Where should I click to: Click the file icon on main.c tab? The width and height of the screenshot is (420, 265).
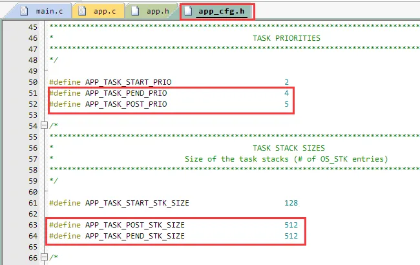coord(25,11)
